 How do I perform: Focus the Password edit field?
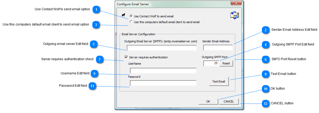point(163,83)
